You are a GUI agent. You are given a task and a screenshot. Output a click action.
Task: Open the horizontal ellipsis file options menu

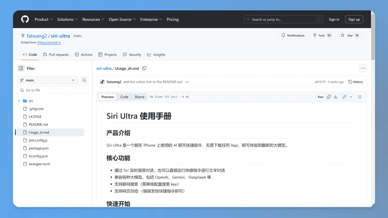pos(363,68)
